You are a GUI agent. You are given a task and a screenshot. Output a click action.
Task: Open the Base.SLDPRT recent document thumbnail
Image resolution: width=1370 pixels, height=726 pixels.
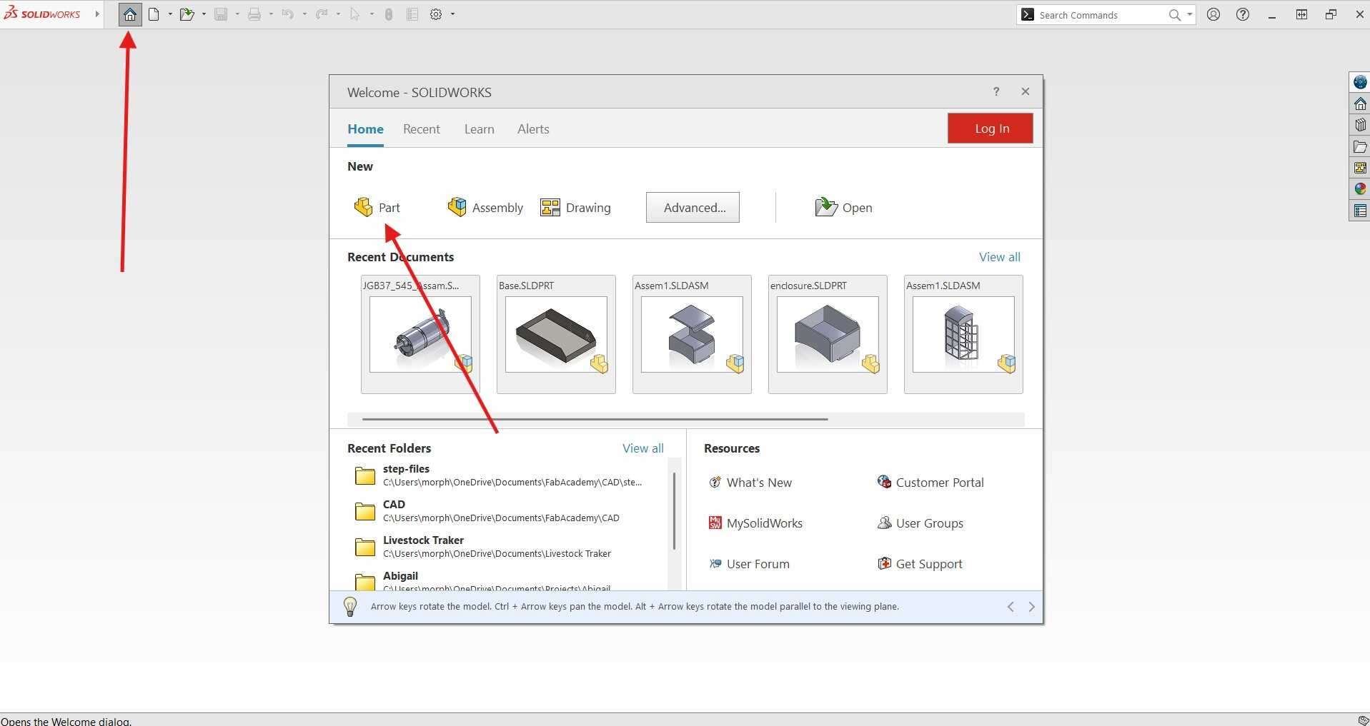pyautogui.click(x=556, y=334)
